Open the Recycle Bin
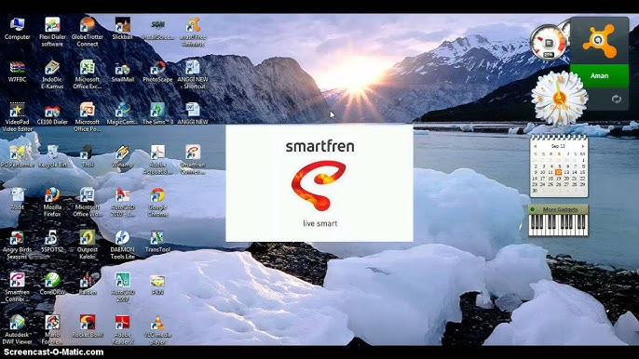Image resolution: width=639 pixels, height=359 pixels. 52,156
